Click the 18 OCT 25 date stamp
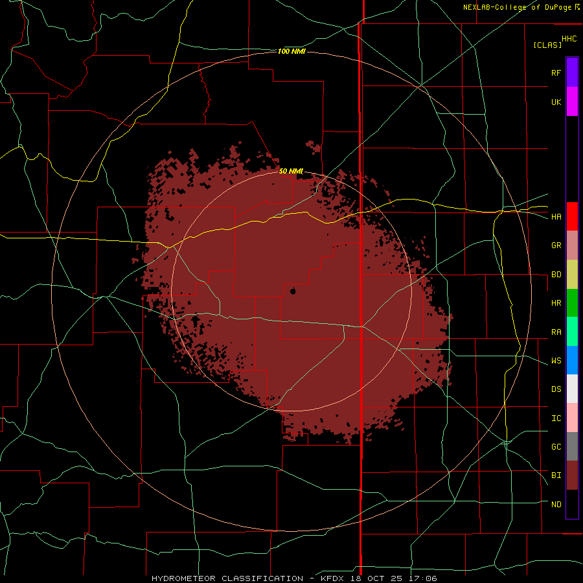This screenshot has width=583, height=583. coord(376,578)
